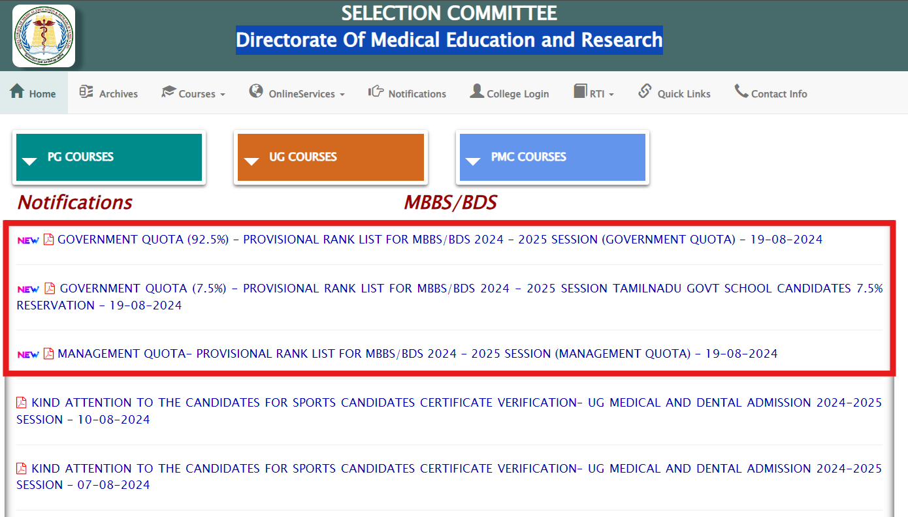Open the Management Quota provisional rank list link
Image resolution: width=908 pixels, height=517 pixels.
click(x=417, y=353)
